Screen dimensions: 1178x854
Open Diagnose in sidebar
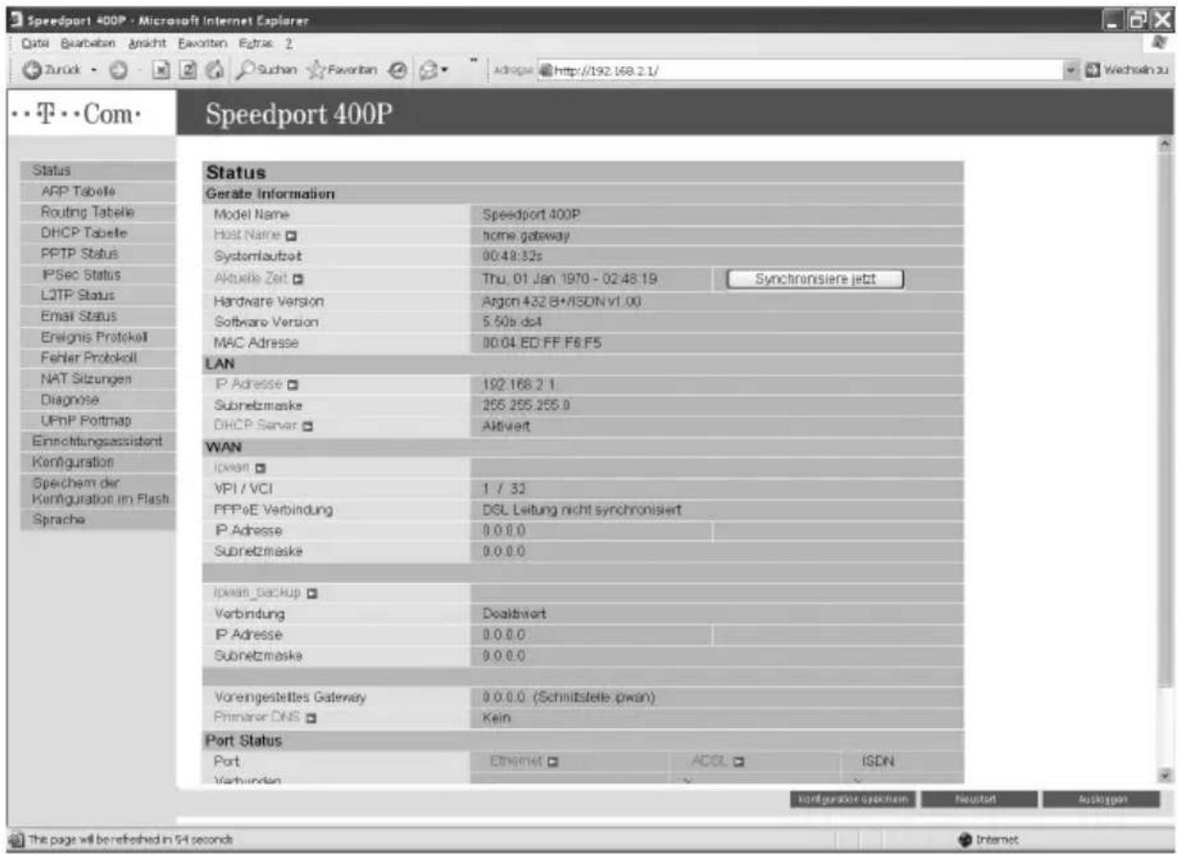click(x=97, y=399)
